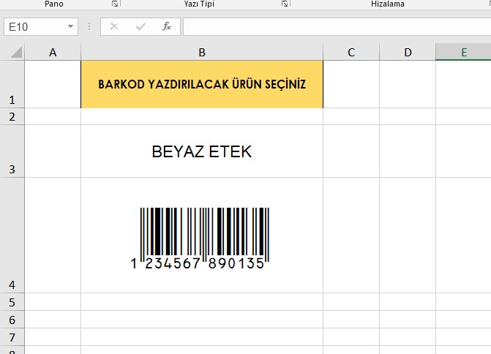Open the Pano group dialog launcher
Image resolution: width=491 pixels, height=354 pixels.
tap(115, 4)
